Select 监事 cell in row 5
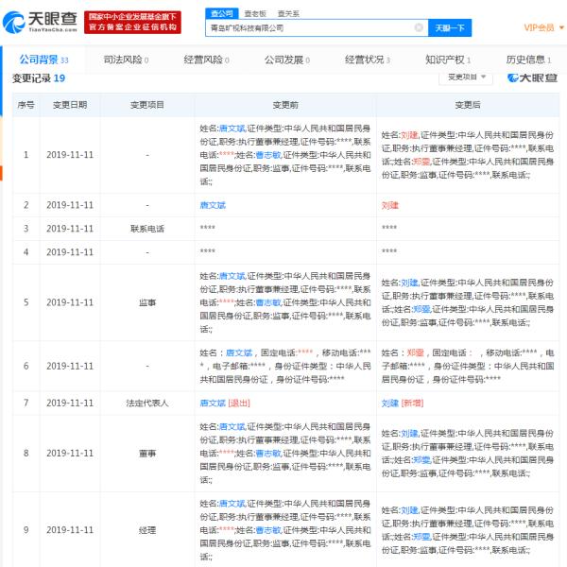 147,302
